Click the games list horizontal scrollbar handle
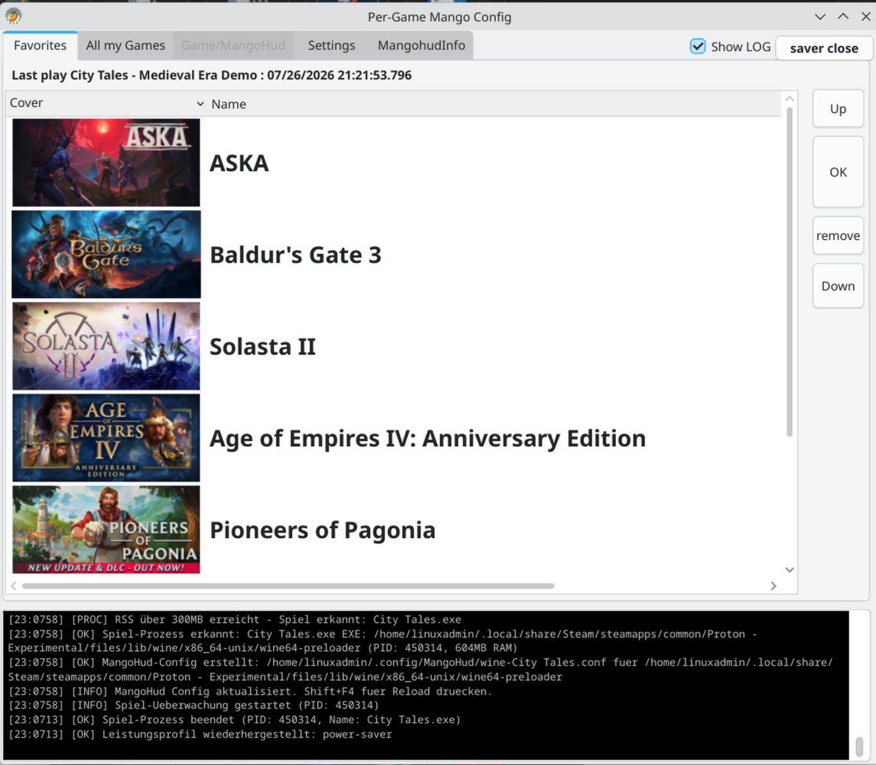 coord(288,585)
